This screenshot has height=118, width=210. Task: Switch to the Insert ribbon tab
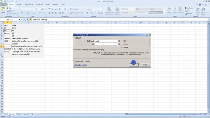coord(19,5)
